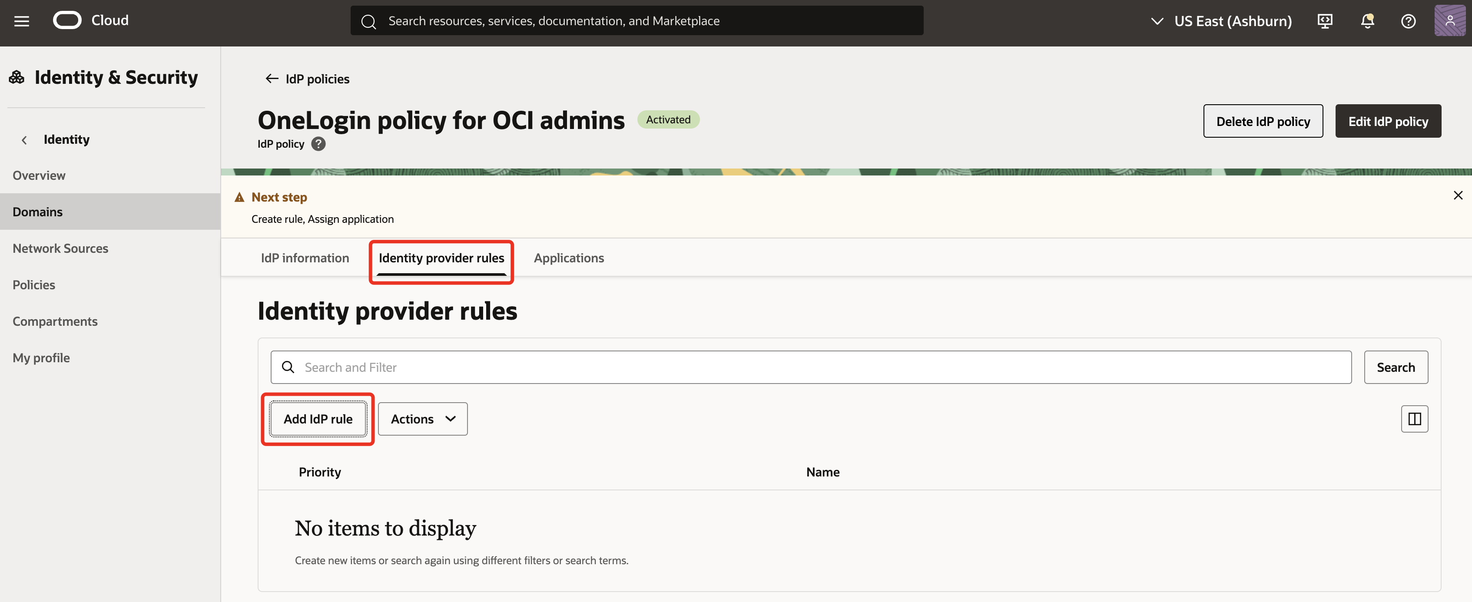Click the Oracle Cloud logo

pyautogui.click(x=67, y=20)
